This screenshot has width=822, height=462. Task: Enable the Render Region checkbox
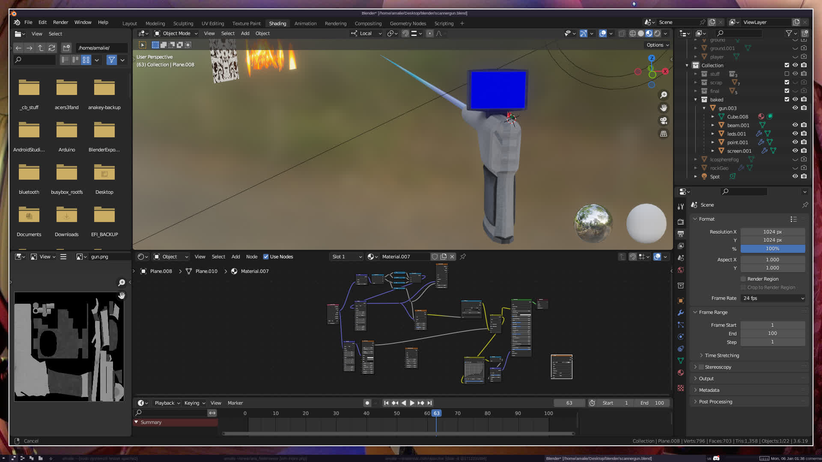pos(744,279)
